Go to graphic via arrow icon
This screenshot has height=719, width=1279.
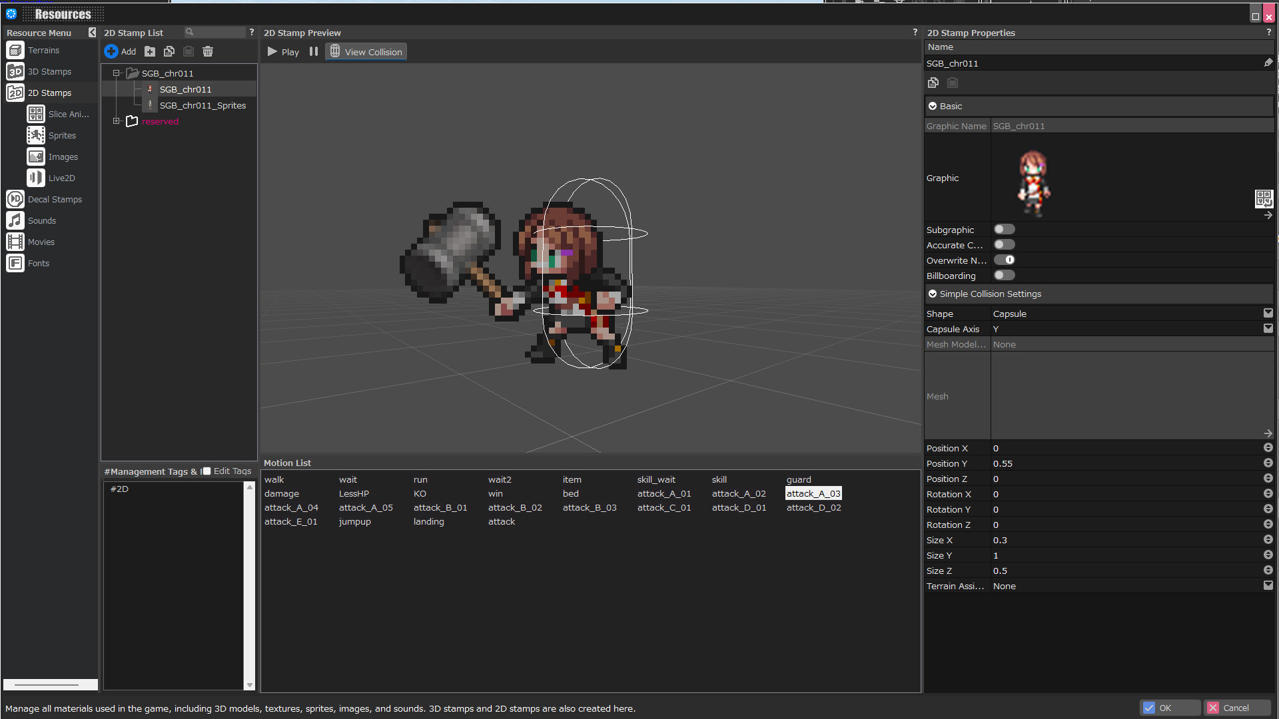tap(1268, 215)
